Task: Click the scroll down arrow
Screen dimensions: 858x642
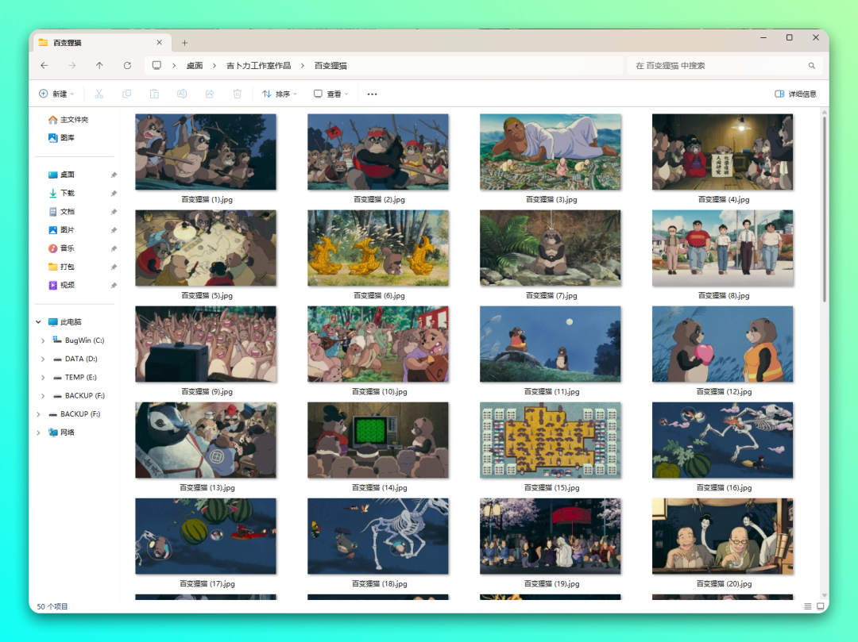Action: [x=824, y=595]
